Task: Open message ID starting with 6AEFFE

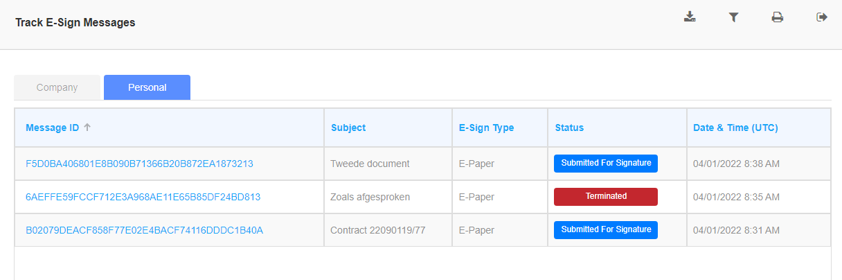Action: pyautogui.click(x=143, y=197)
